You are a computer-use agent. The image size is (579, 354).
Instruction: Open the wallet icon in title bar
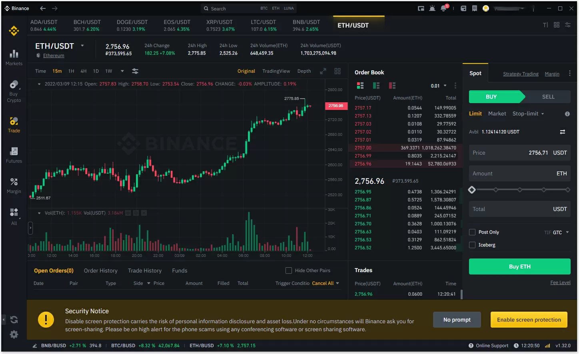click(x=463, y=8)
